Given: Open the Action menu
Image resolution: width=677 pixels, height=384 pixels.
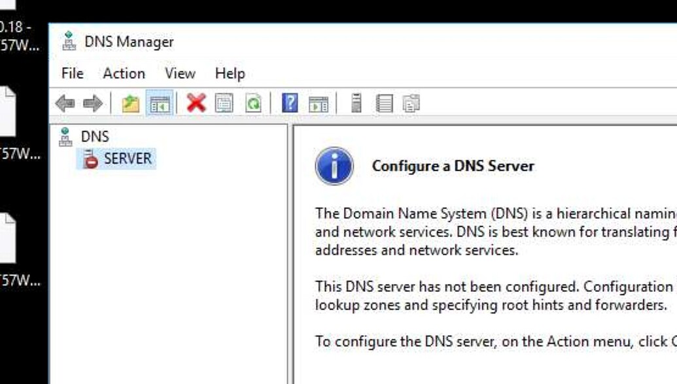Looking at the screenshot, I should click(x=124, y=73).
